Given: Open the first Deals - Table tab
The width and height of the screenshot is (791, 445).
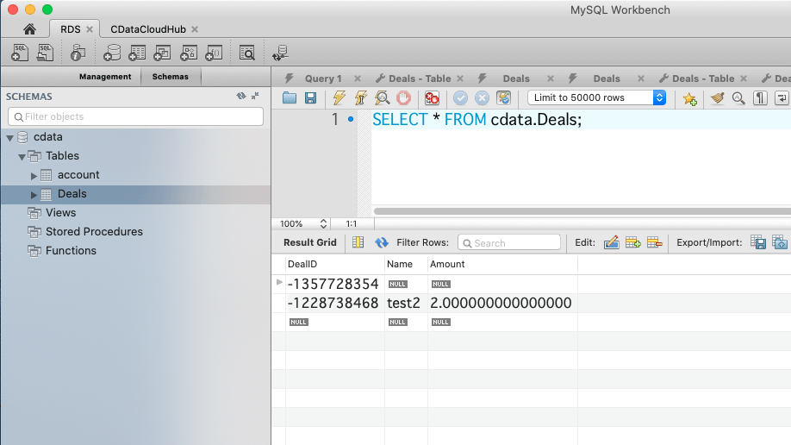Looking at the screenshot, I should point(420,78).
